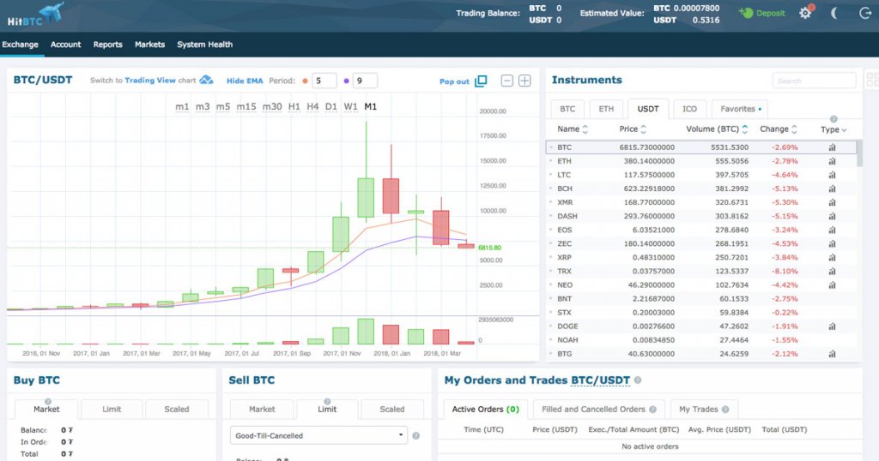Click the Trading View chart cloud icon
Viewport: 879px width, 461px height.
pyautogui.click(x=206, y=80)
